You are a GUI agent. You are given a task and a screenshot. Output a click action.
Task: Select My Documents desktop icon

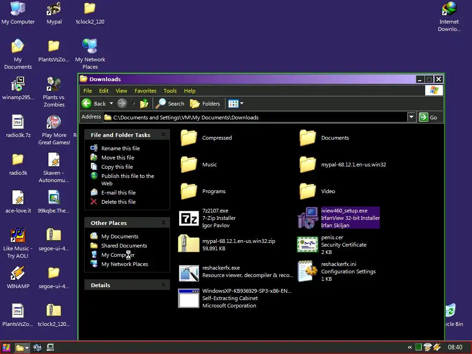click(18, 54)
